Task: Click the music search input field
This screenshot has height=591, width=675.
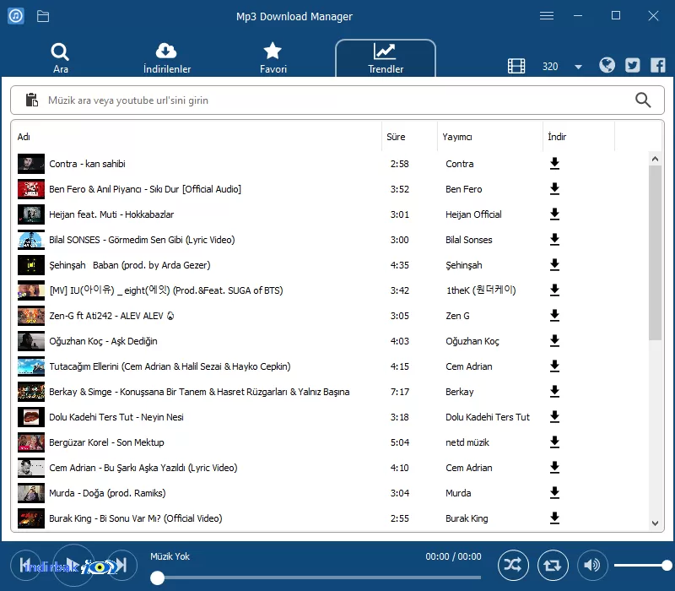Action: [336, 100]
